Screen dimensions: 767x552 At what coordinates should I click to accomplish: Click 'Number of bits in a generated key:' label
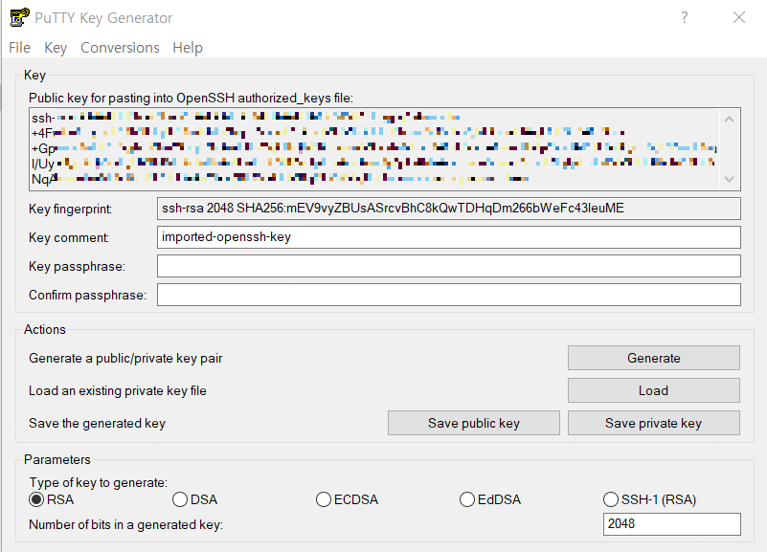coord(125,524)
